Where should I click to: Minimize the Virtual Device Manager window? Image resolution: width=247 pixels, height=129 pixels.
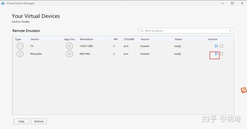click(222, 3)
